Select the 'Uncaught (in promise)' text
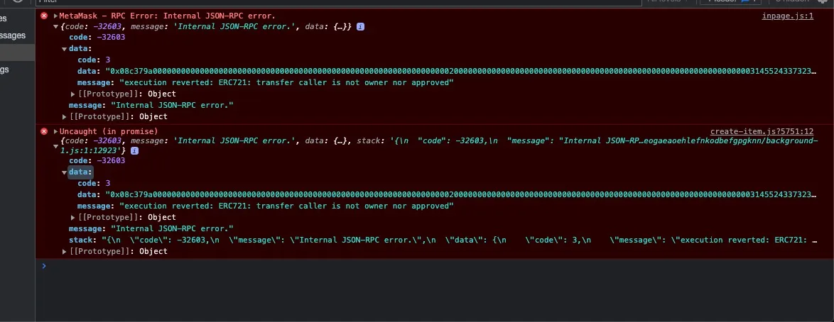The width and height of the screenshot is (834, 322). (109, 131)
